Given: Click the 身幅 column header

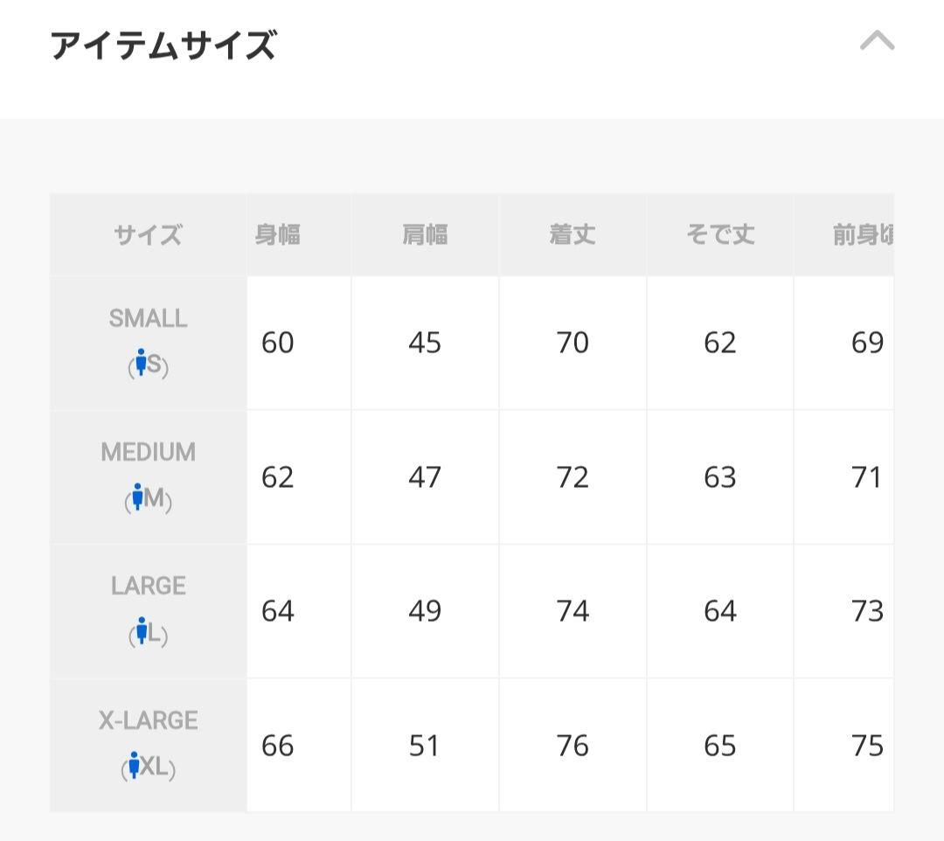Looking at the screenshot, I should [278, 235].
